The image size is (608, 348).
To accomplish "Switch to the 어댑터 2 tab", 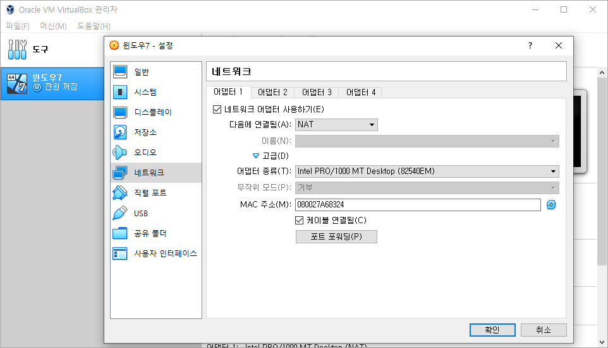I will 272,93.
